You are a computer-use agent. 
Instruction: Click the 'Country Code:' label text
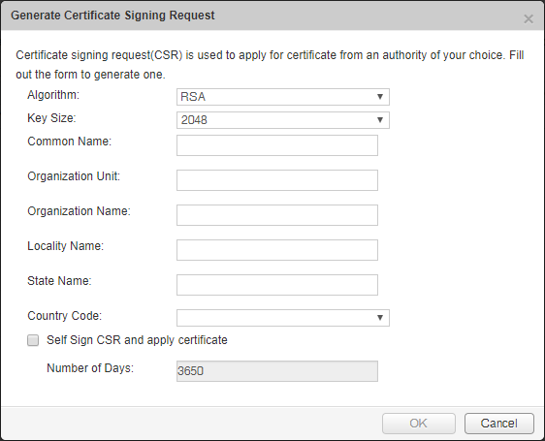point(64,316)
